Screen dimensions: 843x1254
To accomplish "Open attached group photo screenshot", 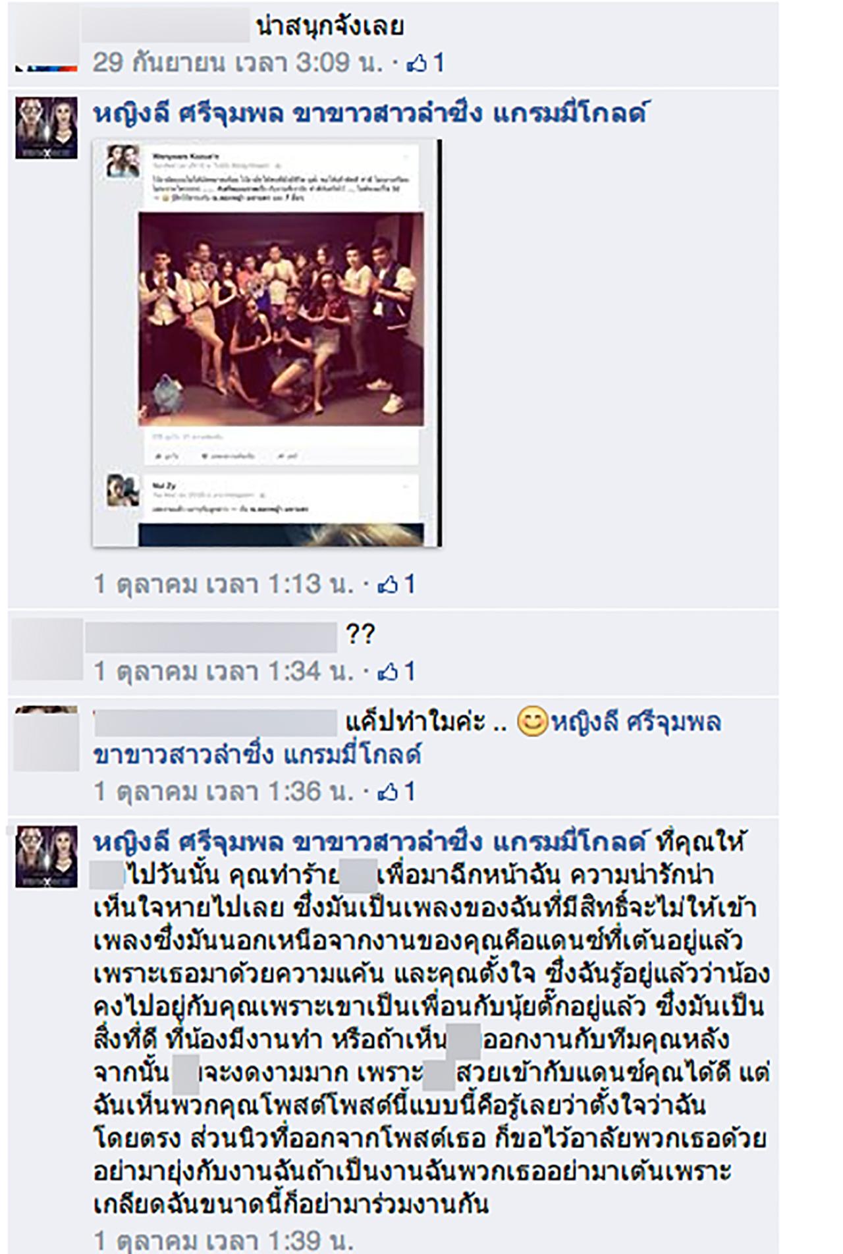I will [x=267, y=342].
